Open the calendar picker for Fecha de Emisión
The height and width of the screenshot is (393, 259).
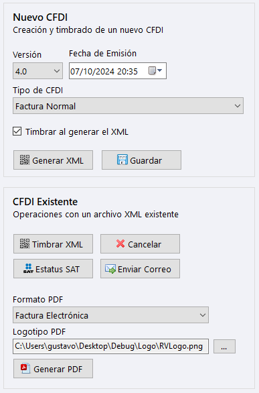click(155, 70)
